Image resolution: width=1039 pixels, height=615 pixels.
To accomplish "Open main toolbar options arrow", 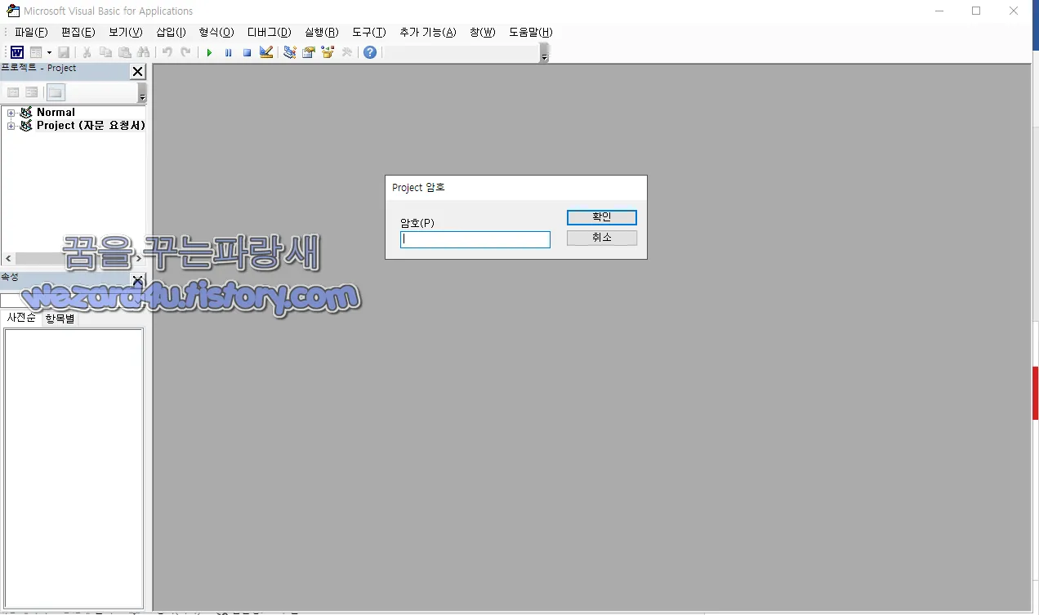I will click(545, 54).
